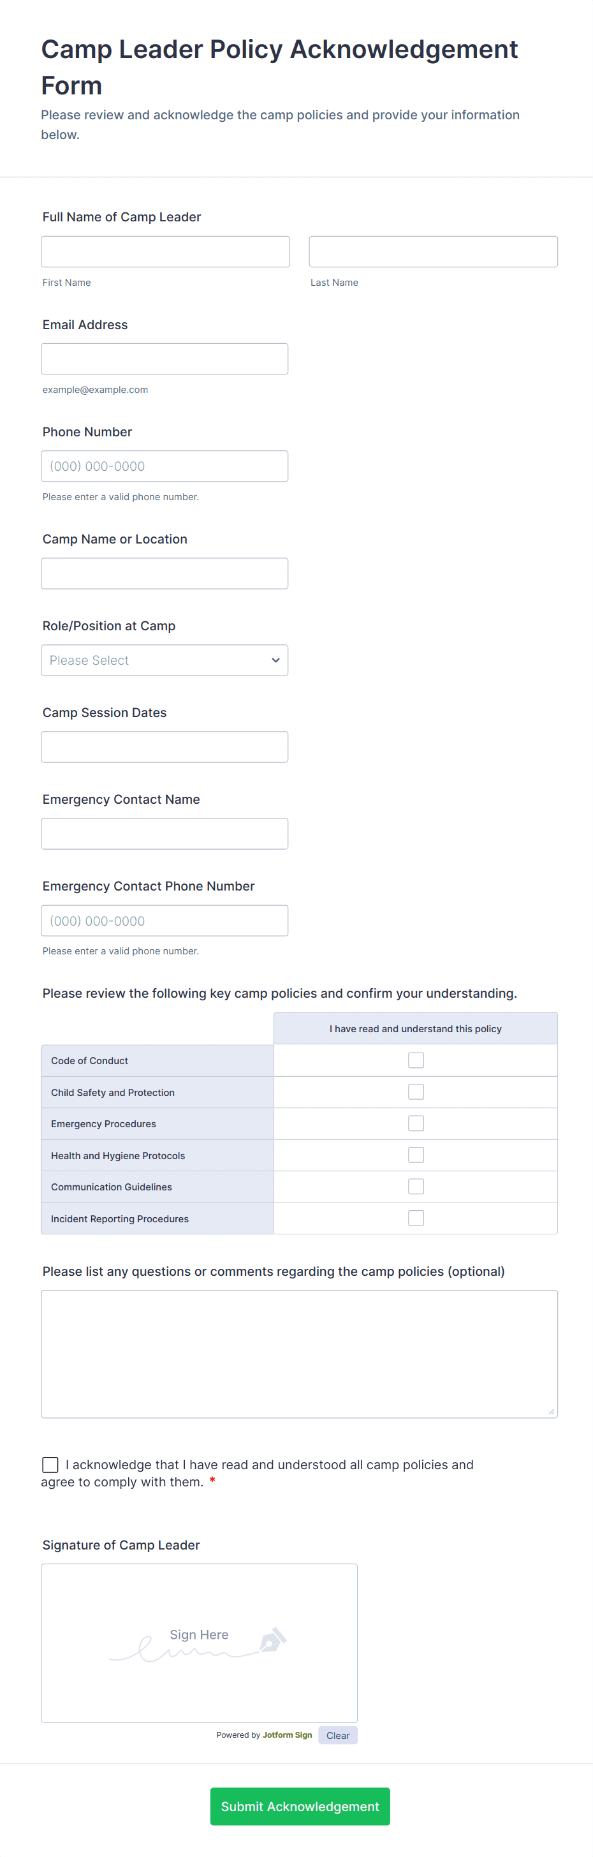
Task: Click the First Name input field
Action: 165,251
